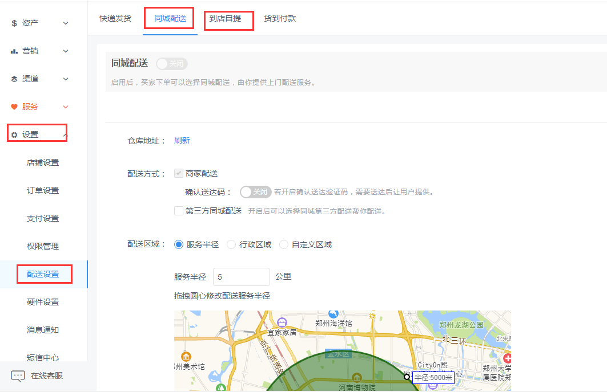Collapse the 设置 menu chevron
The width and height of the screenshot is (607, 392).
click(66, 135)
